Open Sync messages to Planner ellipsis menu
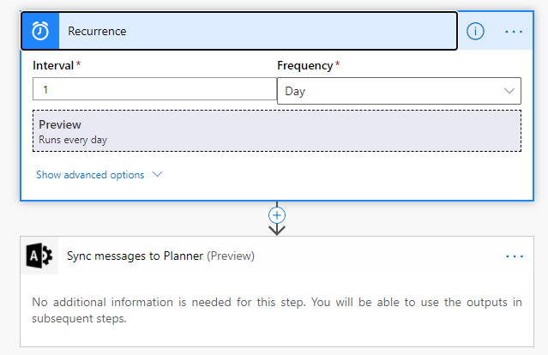Screen dimensions: 548x355 click(514, 256)
